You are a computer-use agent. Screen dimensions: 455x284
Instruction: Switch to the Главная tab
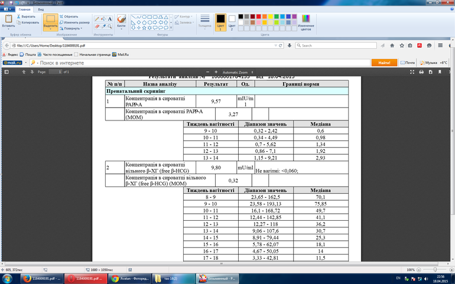24,10
